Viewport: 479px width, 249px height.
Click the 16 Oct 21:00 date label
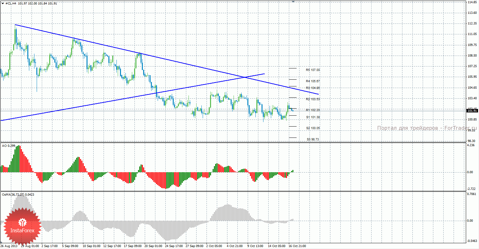297,246
